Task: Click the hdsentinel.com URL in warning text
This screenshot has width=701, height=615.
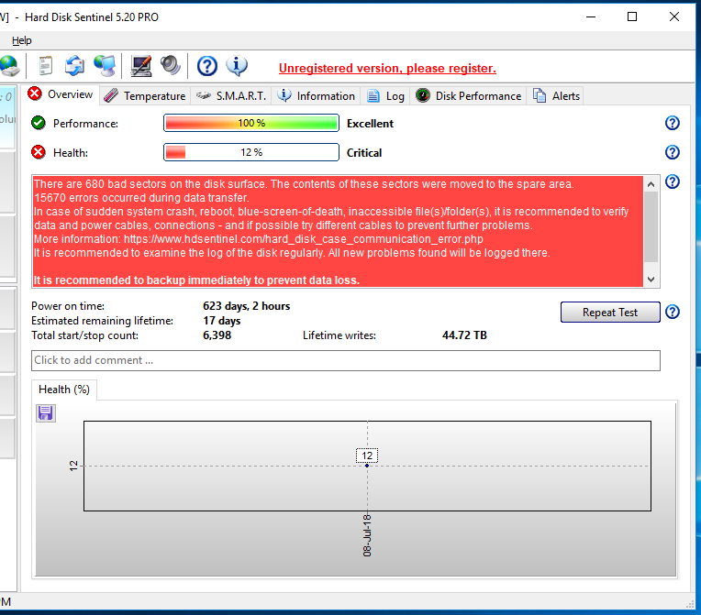Action: coord(304,239)
